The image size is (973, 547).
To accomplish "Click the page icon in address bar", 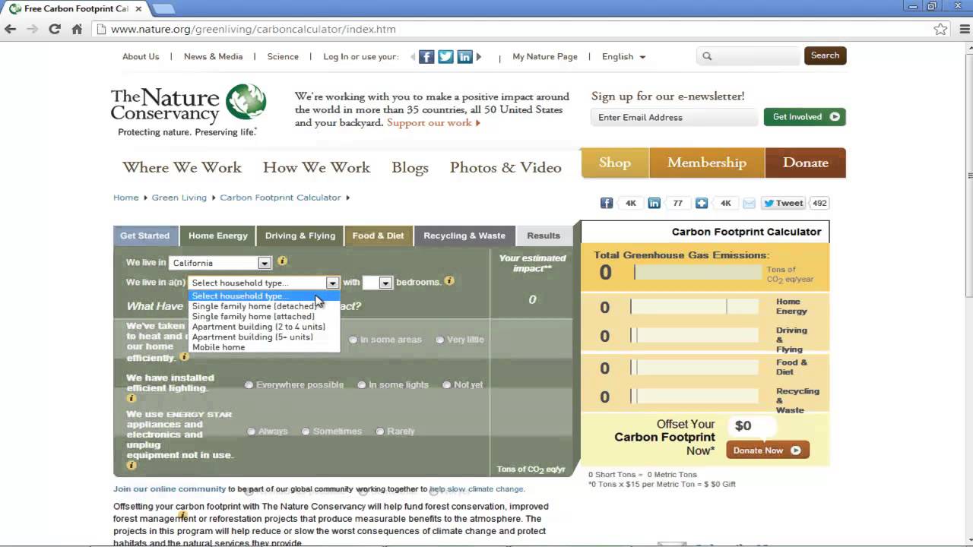I will pyautogui.click(x=100, y=29).
